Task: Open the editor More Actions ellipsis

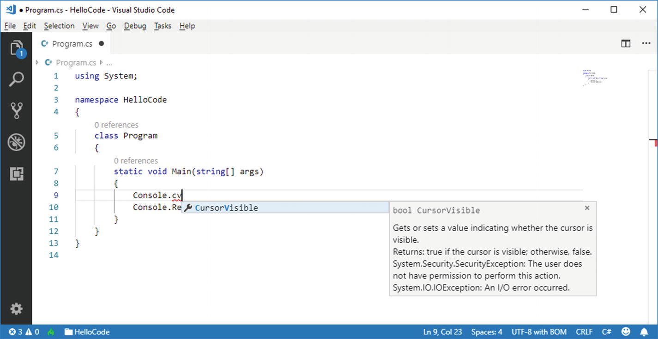Action: [646, 44]
